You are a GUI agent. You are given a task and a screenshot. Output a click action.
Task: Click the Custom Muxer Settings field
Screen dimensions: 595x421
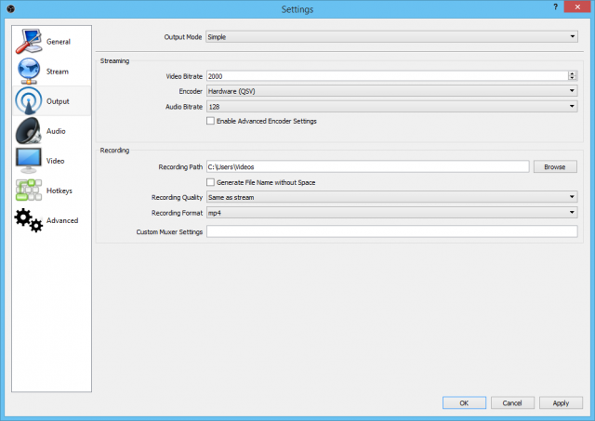coord(391,231)
